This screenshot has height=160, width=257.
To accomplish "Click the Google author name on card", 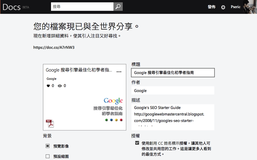I will click(51, 79).
